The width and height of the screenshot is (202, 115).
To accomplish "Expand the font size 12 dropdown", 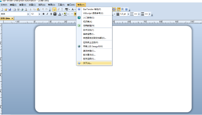I will tap(40, 14).
